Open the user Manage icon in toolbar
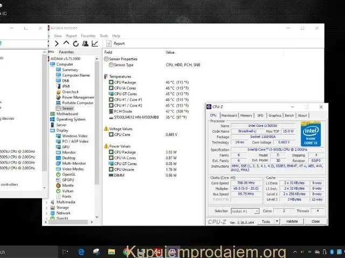Screen dimensions: 345x258 pyautogui.click(x=85, y=44)
